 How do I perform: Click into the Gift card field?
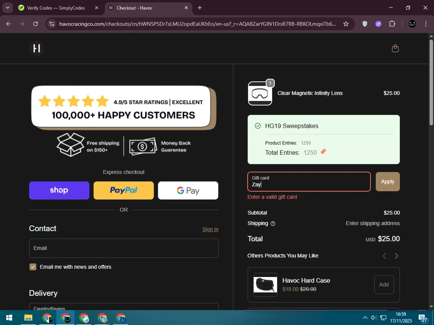coord(309,182)
